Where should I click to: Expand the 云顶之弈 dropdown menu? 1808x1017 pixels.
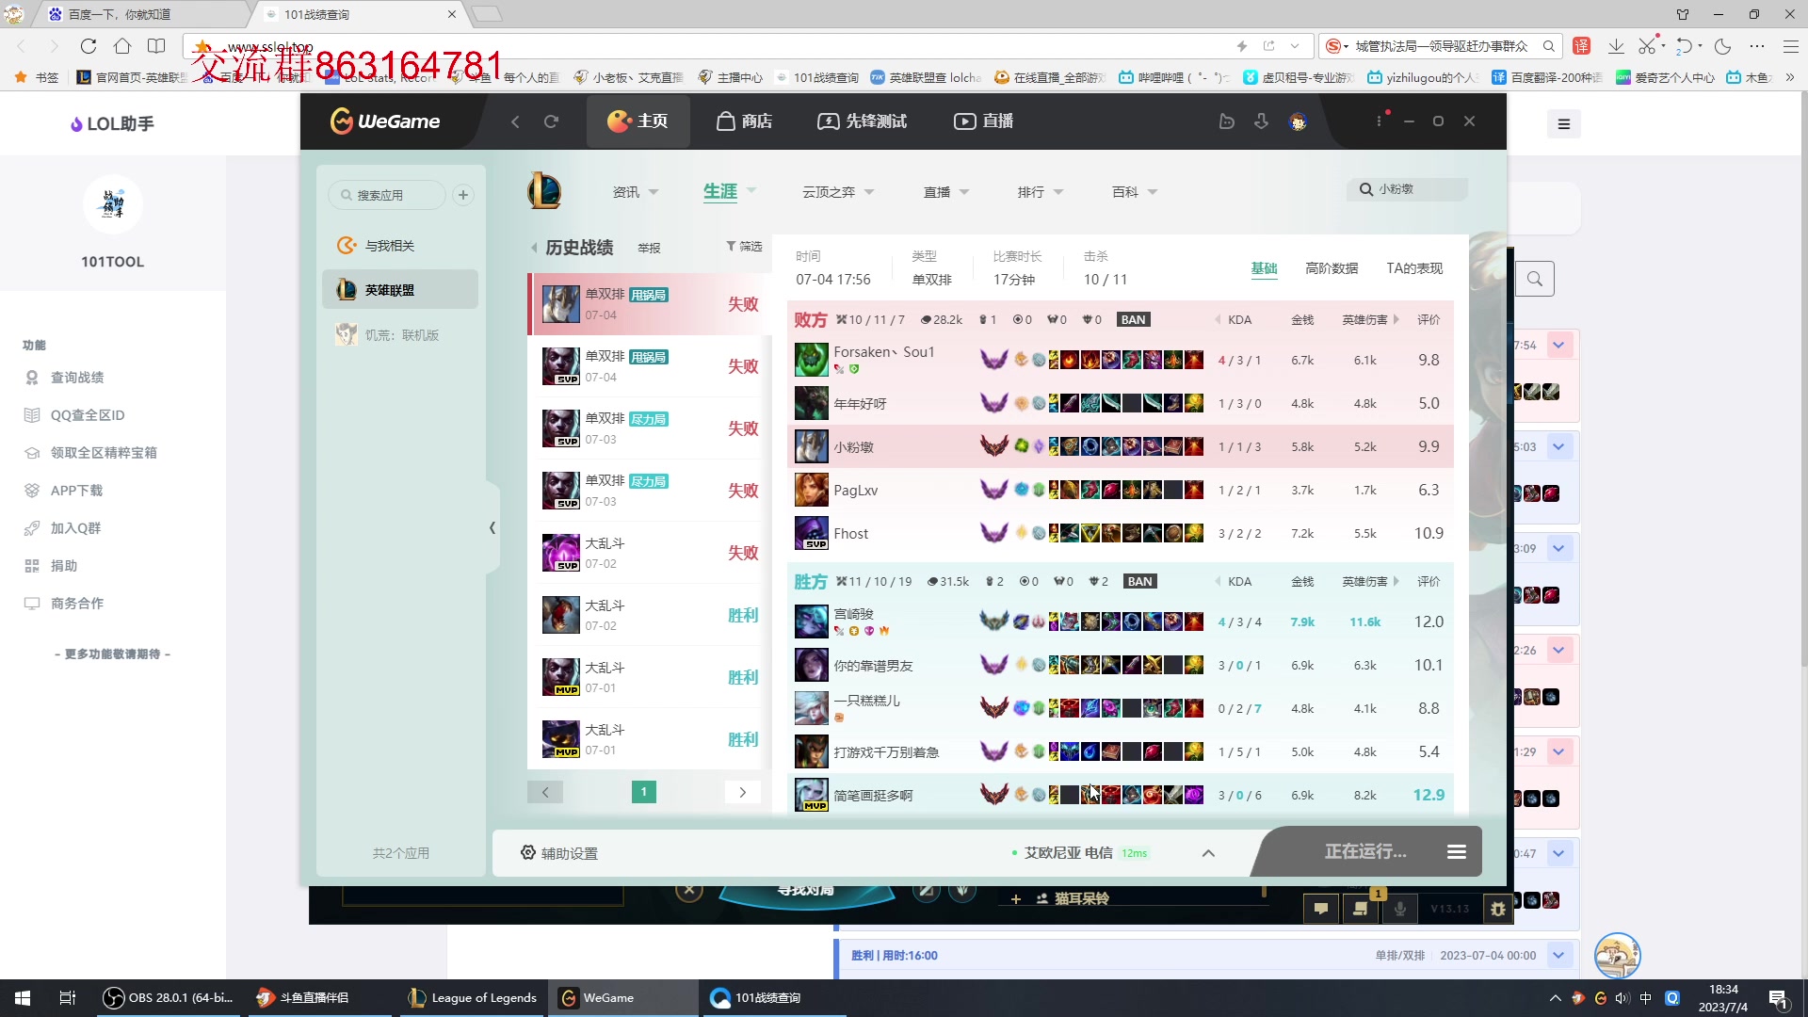tap(838, 191)
